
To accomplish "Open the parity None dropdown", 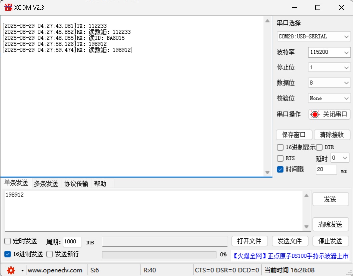I will (329, 98).
